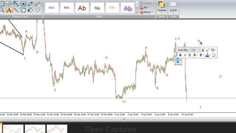The width and height of the screenshot is (236, 133).
Task: Open vertical text alignment options
Action: coord(201,55)
